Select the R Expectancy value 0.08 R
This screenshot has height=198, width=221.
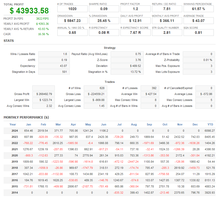coord(104,33)
